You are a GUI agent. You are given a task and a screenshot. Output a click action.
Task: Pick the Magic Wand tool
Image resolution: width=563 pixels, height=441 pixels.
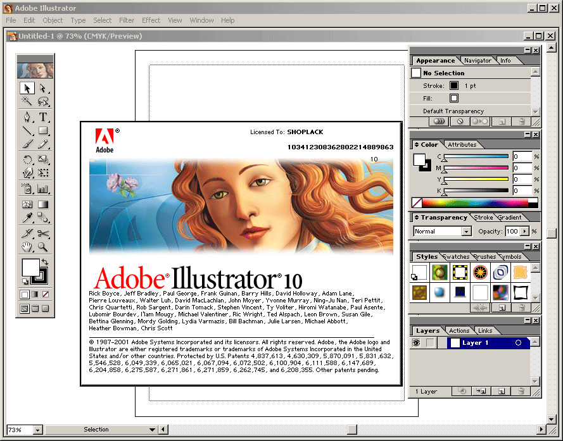tap(27, 101)
